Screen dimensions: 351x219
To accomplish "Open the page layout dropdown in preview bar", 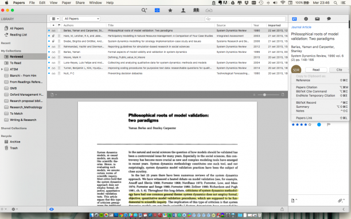I will pos(53,95).
